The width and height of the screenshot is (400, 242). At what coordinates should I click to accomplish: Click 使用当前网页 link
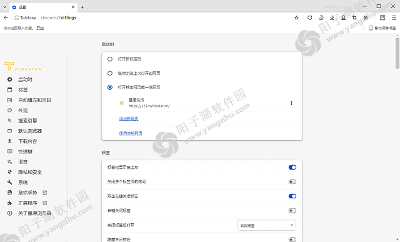click(x=131, y=133)
